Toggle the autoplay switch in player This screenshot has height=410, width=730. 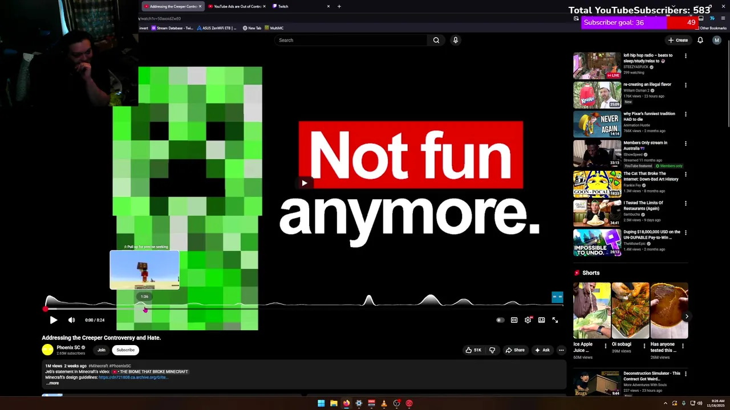click(500, 320)
